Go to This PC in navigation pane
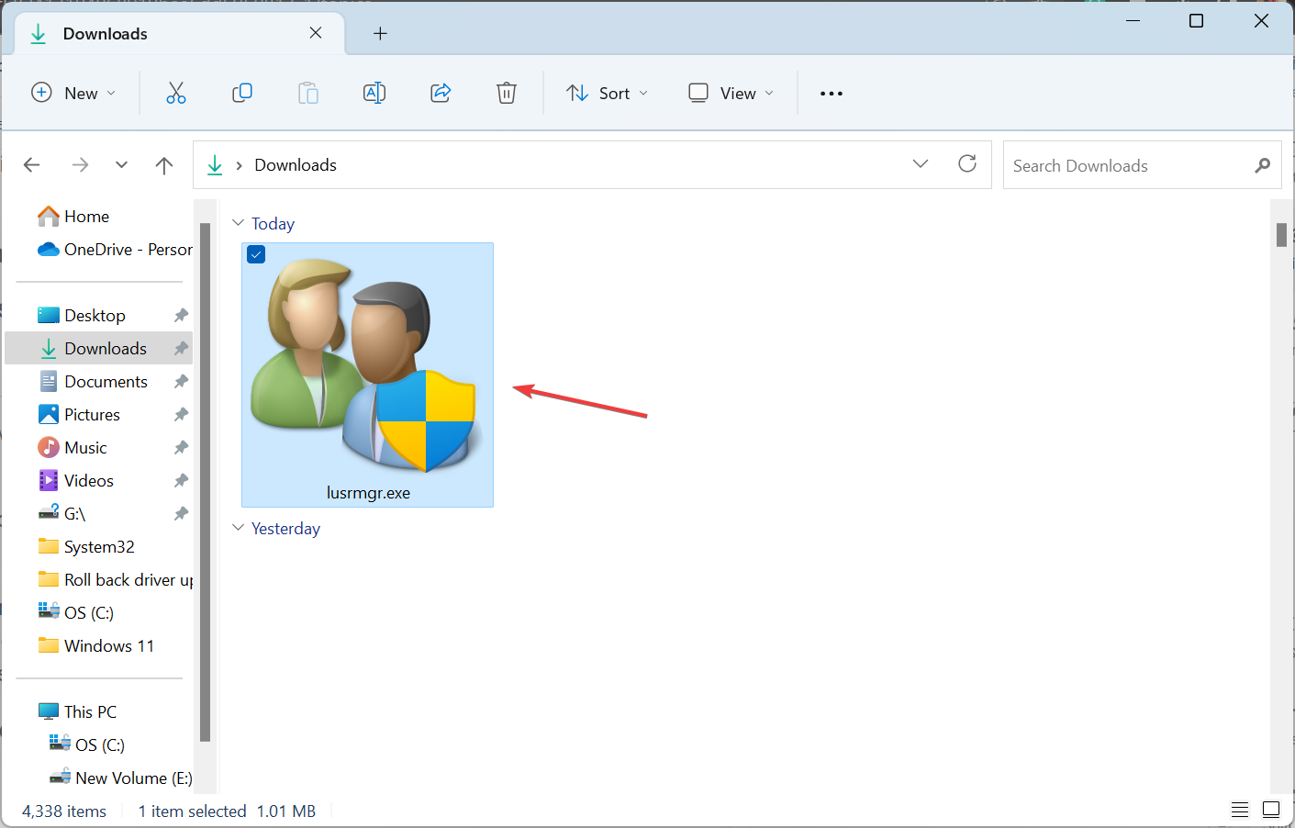Screen dimensions: 1295x828 point(89,711)
